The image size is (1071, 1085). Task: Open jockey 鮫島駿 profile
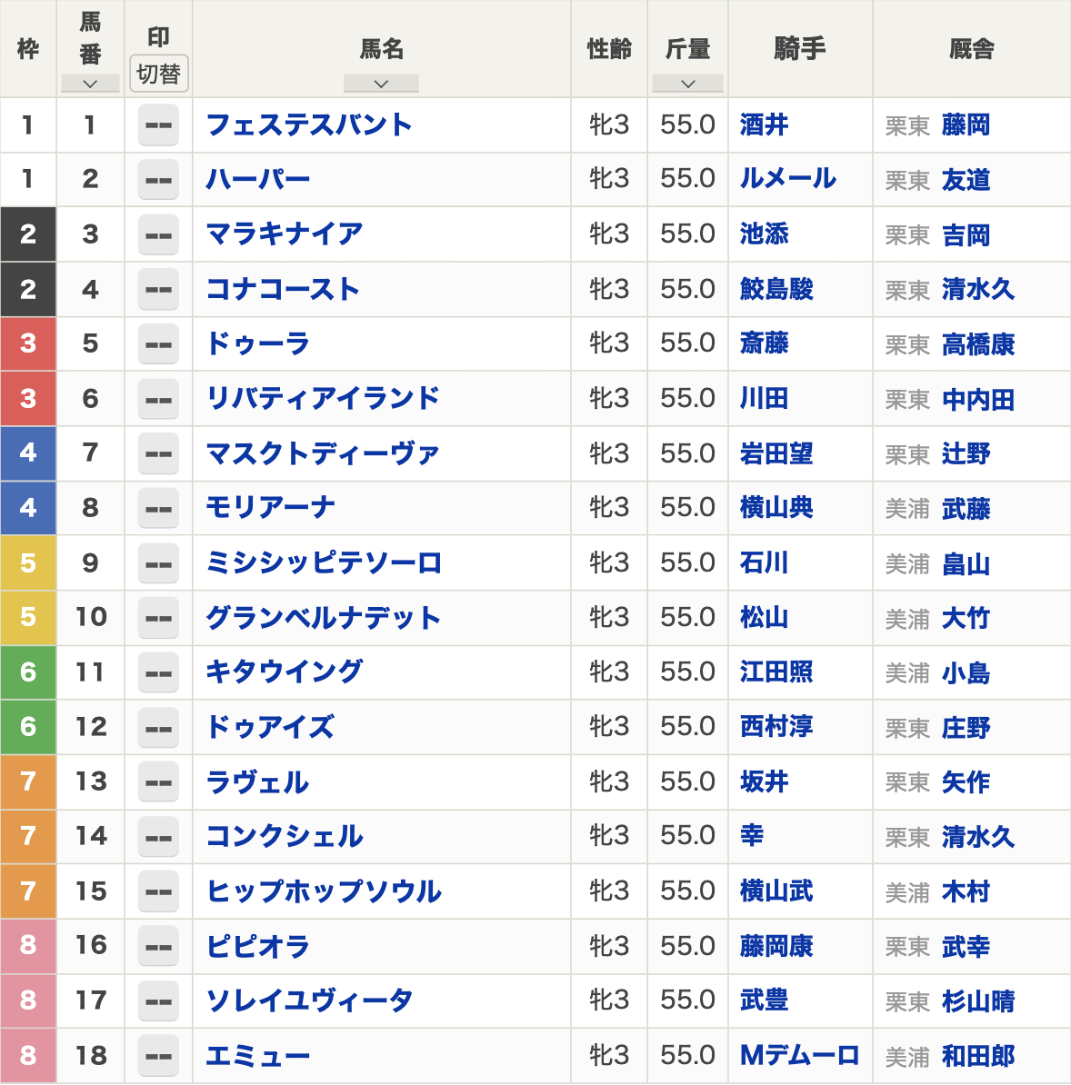click(x=776, y=289)
